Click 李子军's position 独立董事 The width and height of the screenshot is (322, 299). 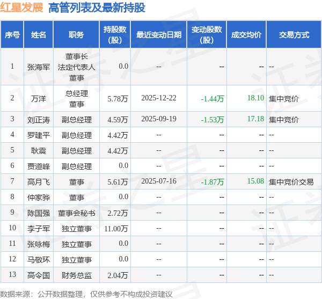pos(76,229)
